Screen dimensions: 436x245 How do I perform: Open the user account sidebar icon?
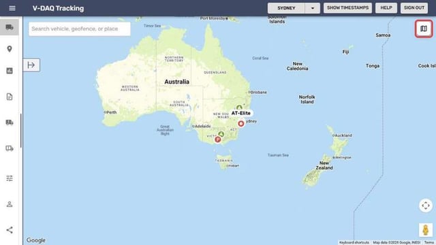tap(10, 204)
